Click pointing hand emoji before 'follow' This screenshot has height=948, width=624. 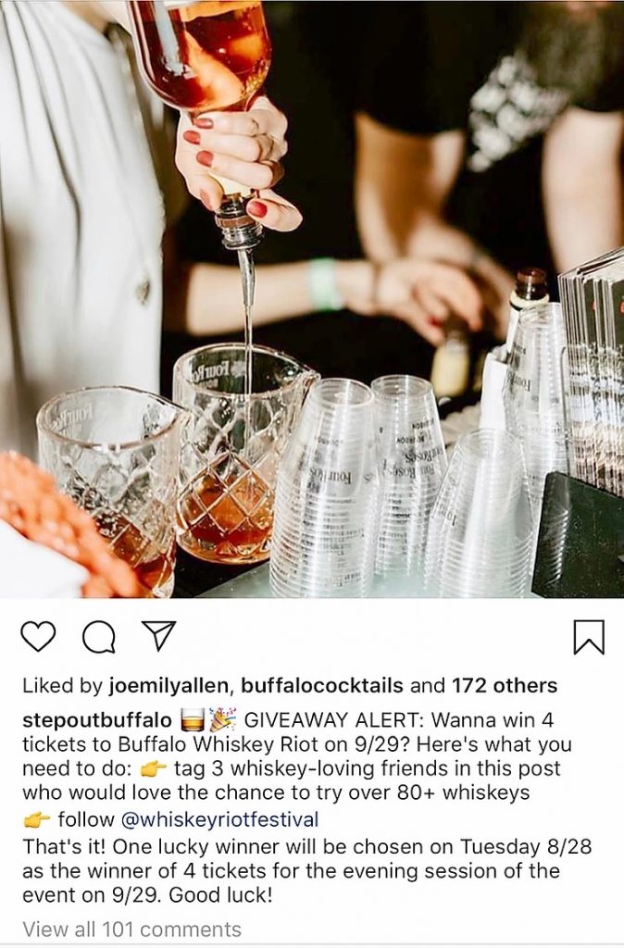click(37, 820)
